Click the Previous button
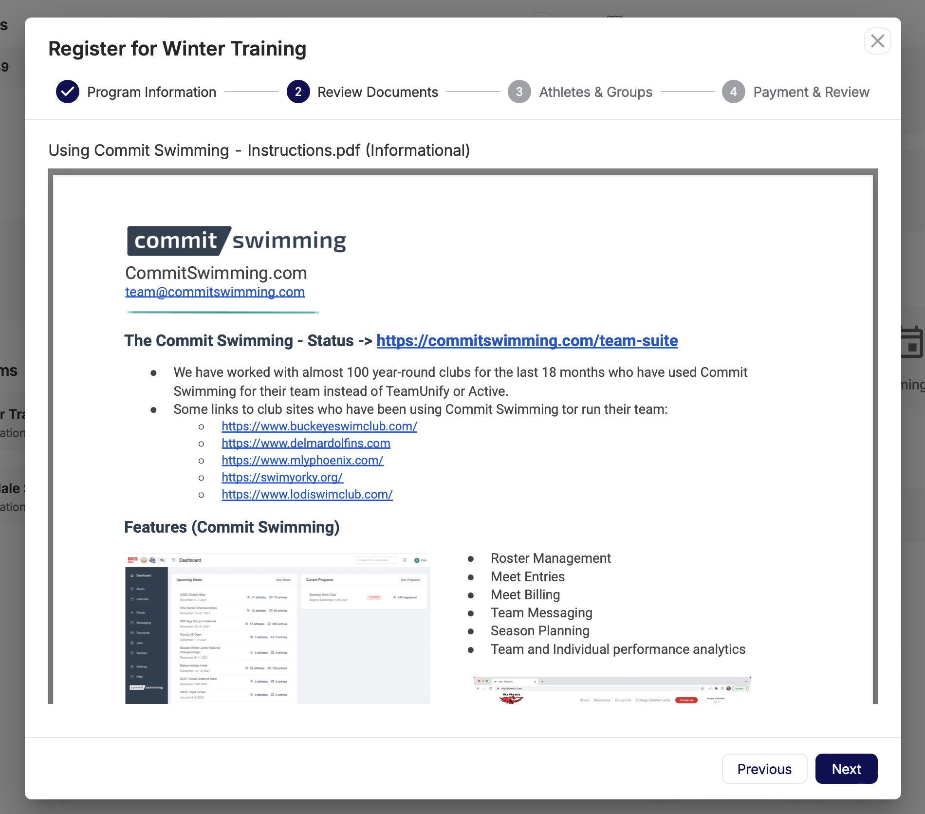Viewport: 925px width, 814px height. tap(764, 769)
